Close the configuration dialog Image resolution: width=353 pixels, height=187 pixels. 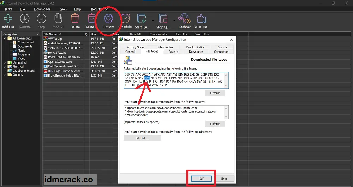[x=231, y=40]
